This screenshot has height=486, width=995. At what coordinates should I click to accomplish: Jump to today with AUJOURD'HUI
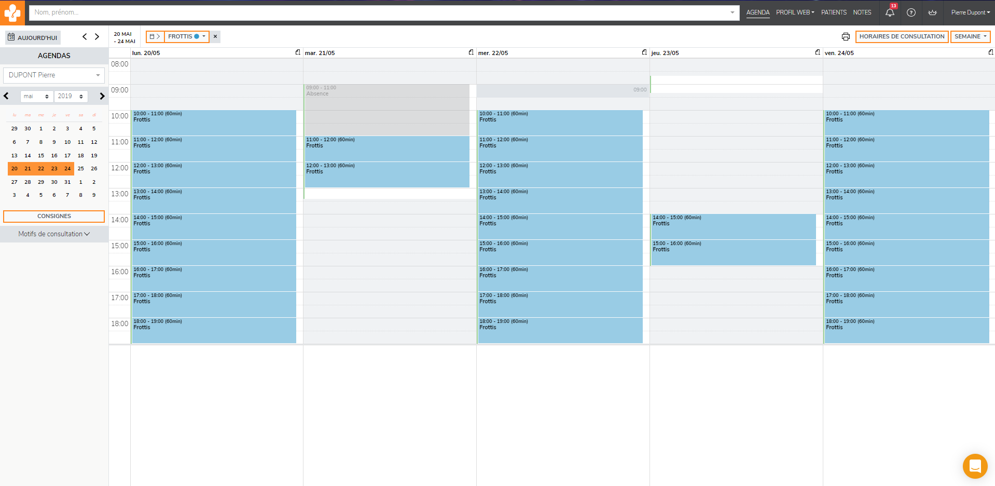tap(33, 37)
